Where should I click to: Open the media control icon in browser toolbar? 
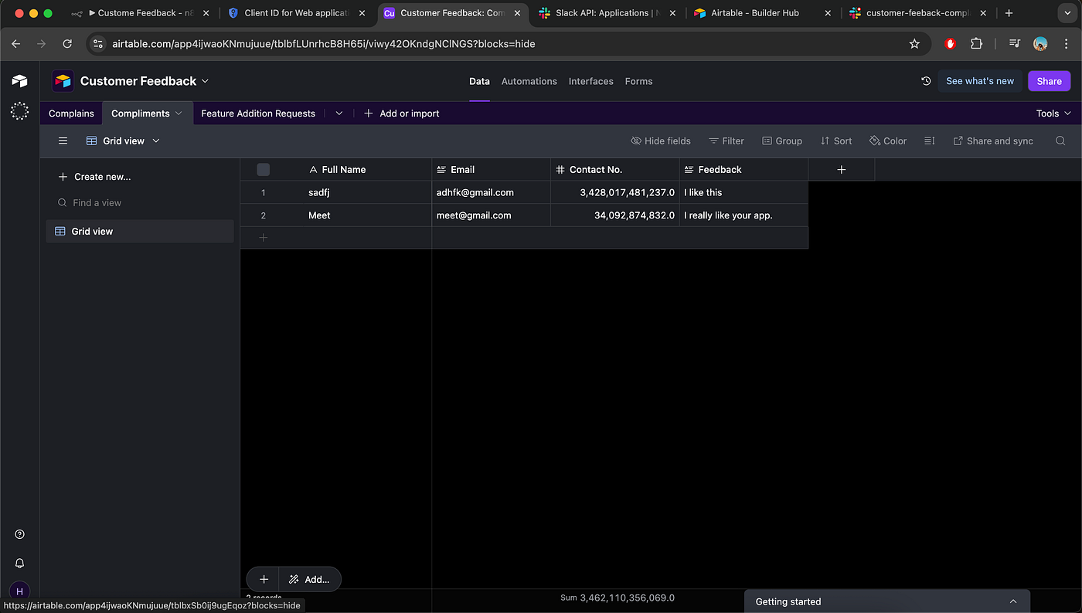pos(1015,44)
